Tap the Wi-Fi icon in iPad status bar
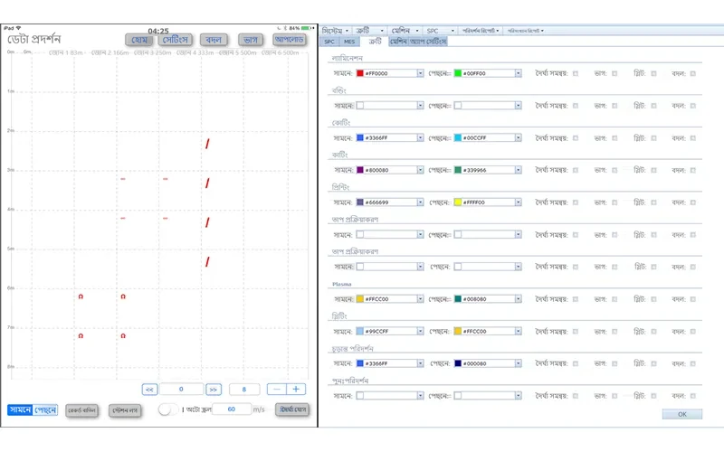This screenshot has width=724, height=461. pyautogui.click(x=19, y=28)
